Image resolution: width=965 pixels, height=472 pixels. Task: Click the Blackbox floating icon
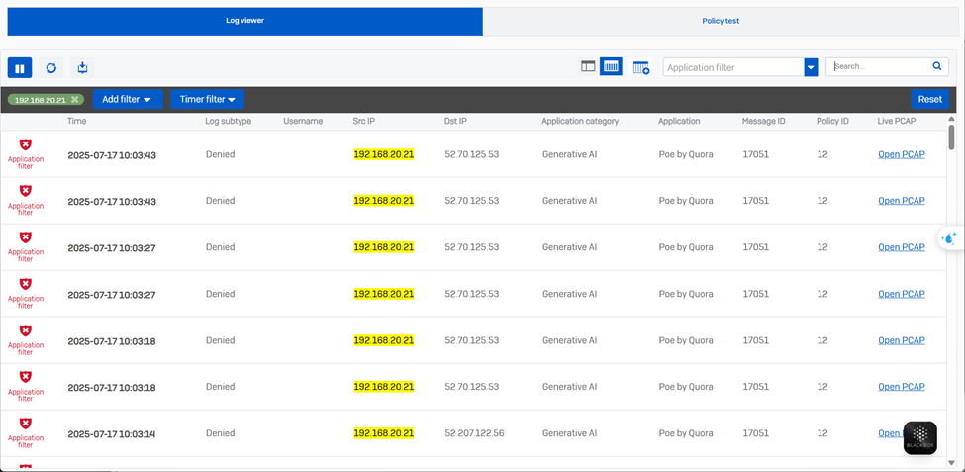coord(919,437)
